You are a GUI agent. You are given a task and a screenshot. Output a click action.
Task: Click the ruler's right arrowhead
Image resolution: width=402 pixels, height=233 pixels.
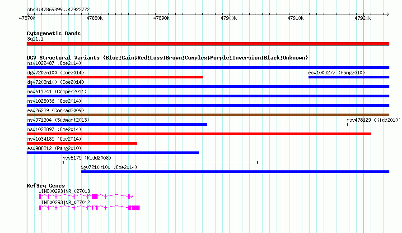[x=388, y=14]
